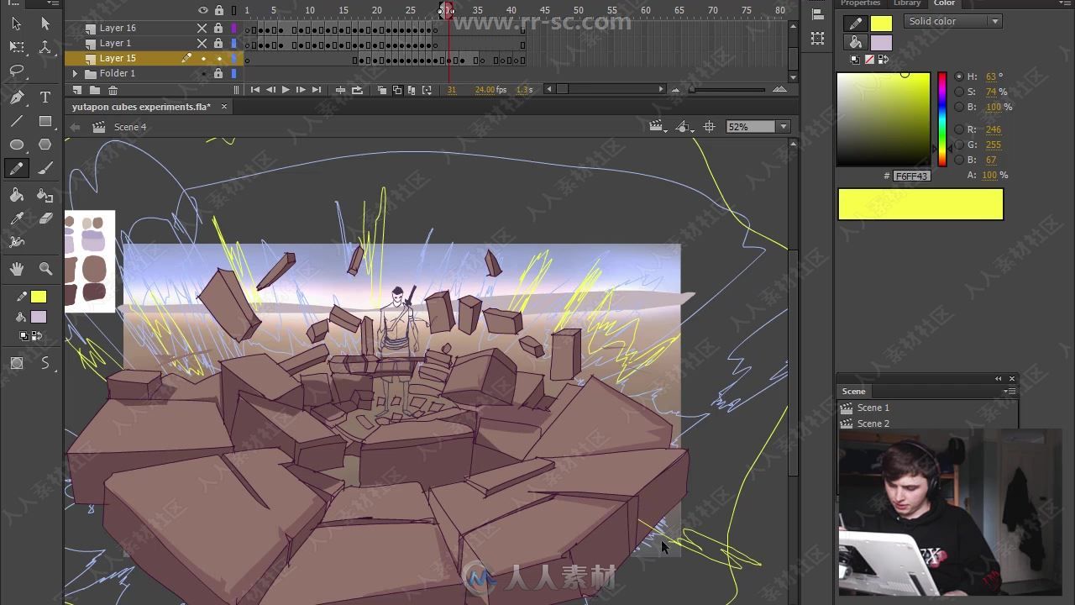Open the Edit Scene dropdown
This screenshot has height=605, width=1075.
tap(658, 127)
